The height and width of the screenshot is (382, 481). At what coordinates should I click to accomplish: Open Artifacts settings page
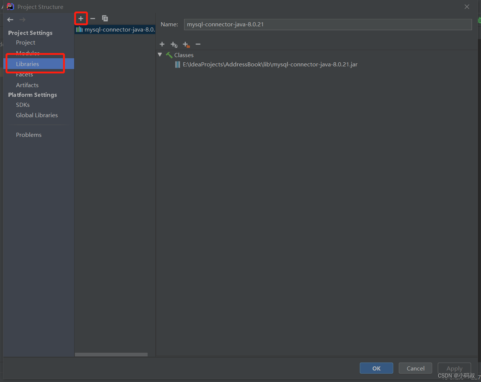point(27,85)
